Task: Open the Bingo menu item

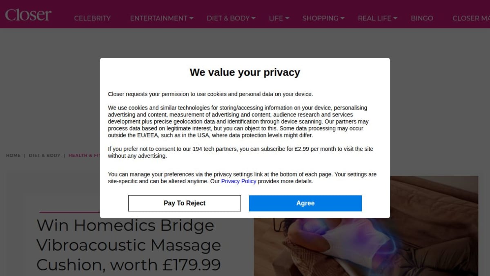Action: tap(422, 18)
